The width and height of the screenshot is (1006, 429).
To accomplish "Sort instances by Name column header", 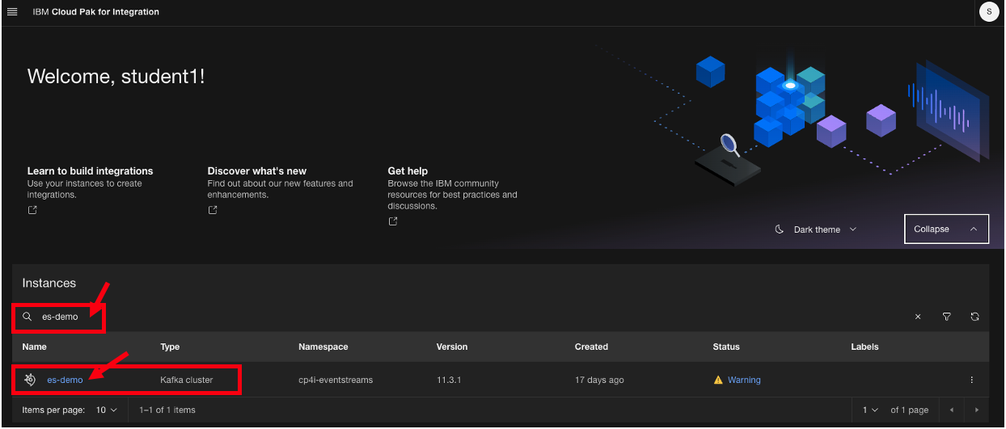I will 35,347.
